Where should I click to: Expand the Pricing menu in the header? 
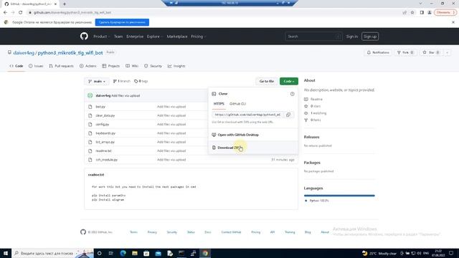click(x=198, y=37)
